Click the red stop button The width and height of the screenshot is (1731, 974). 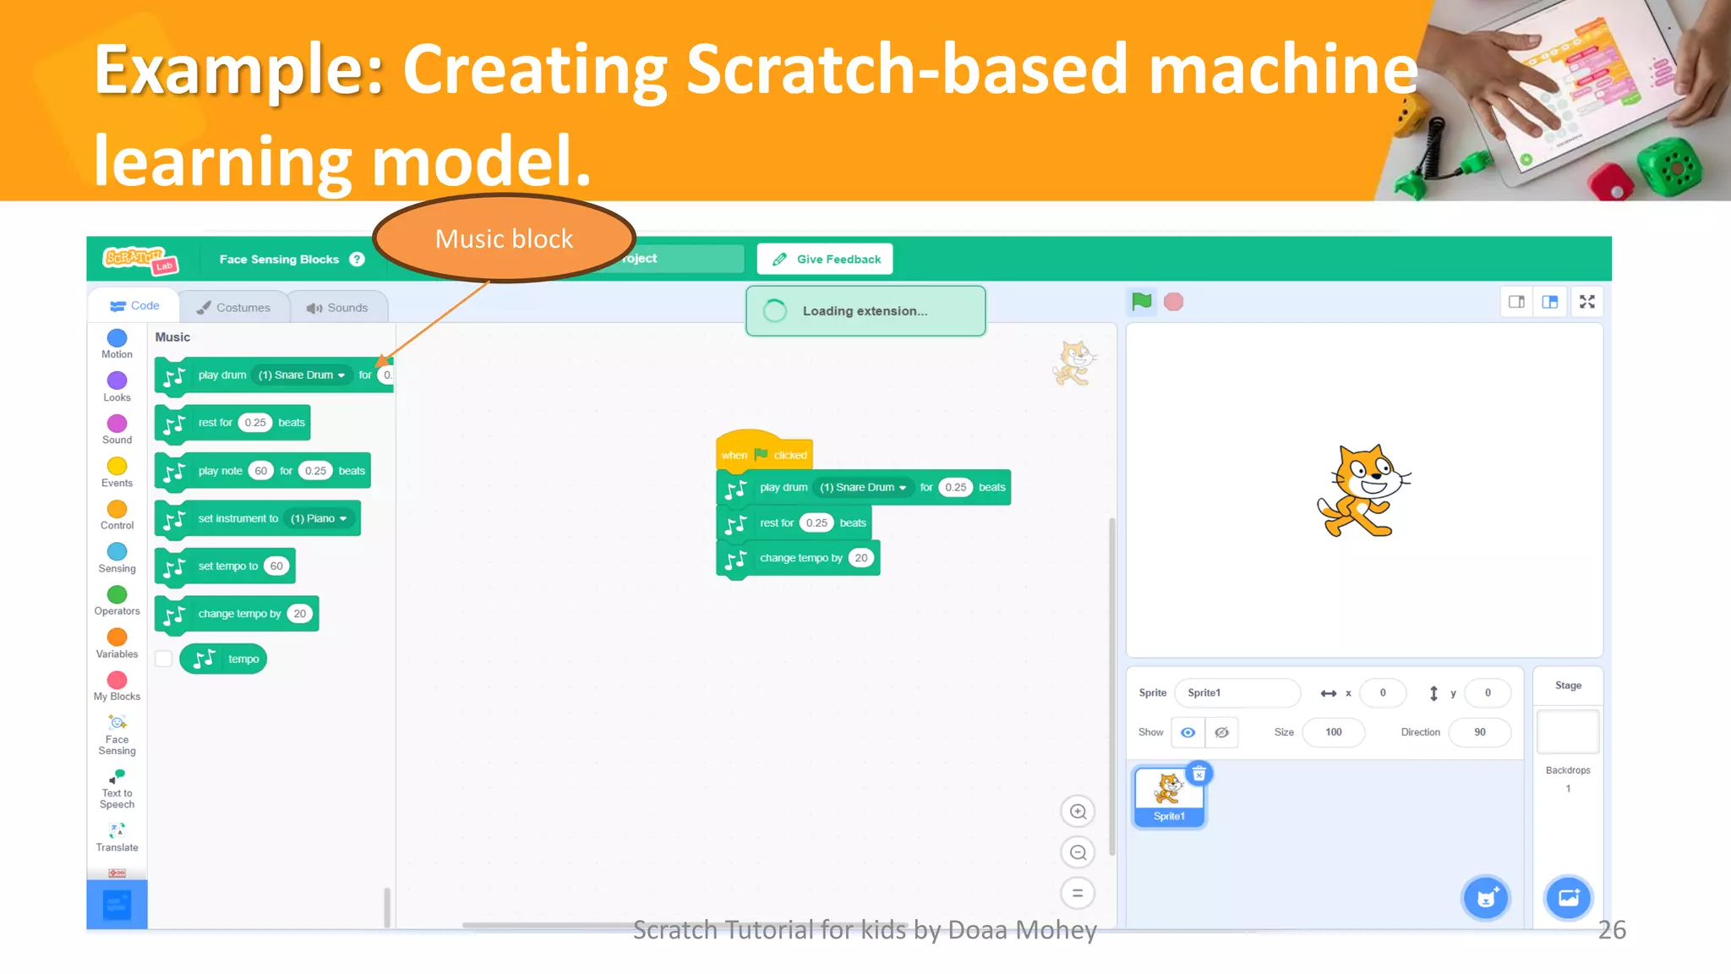pos(1173,302)
